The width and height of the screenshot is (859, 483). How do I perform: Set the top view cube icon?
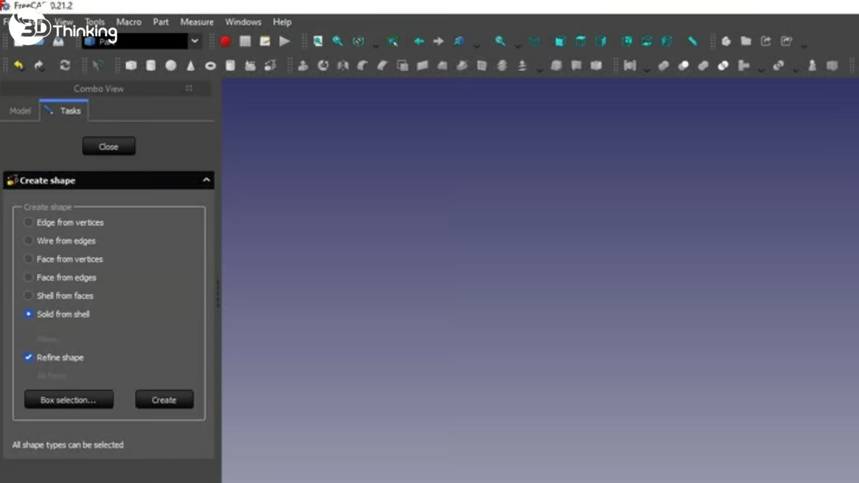click(x=580, y=42)
